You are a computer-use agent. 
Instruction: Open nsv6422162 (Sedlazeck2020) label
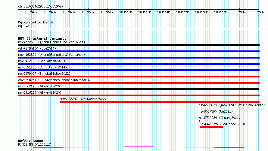coord(42,61)
